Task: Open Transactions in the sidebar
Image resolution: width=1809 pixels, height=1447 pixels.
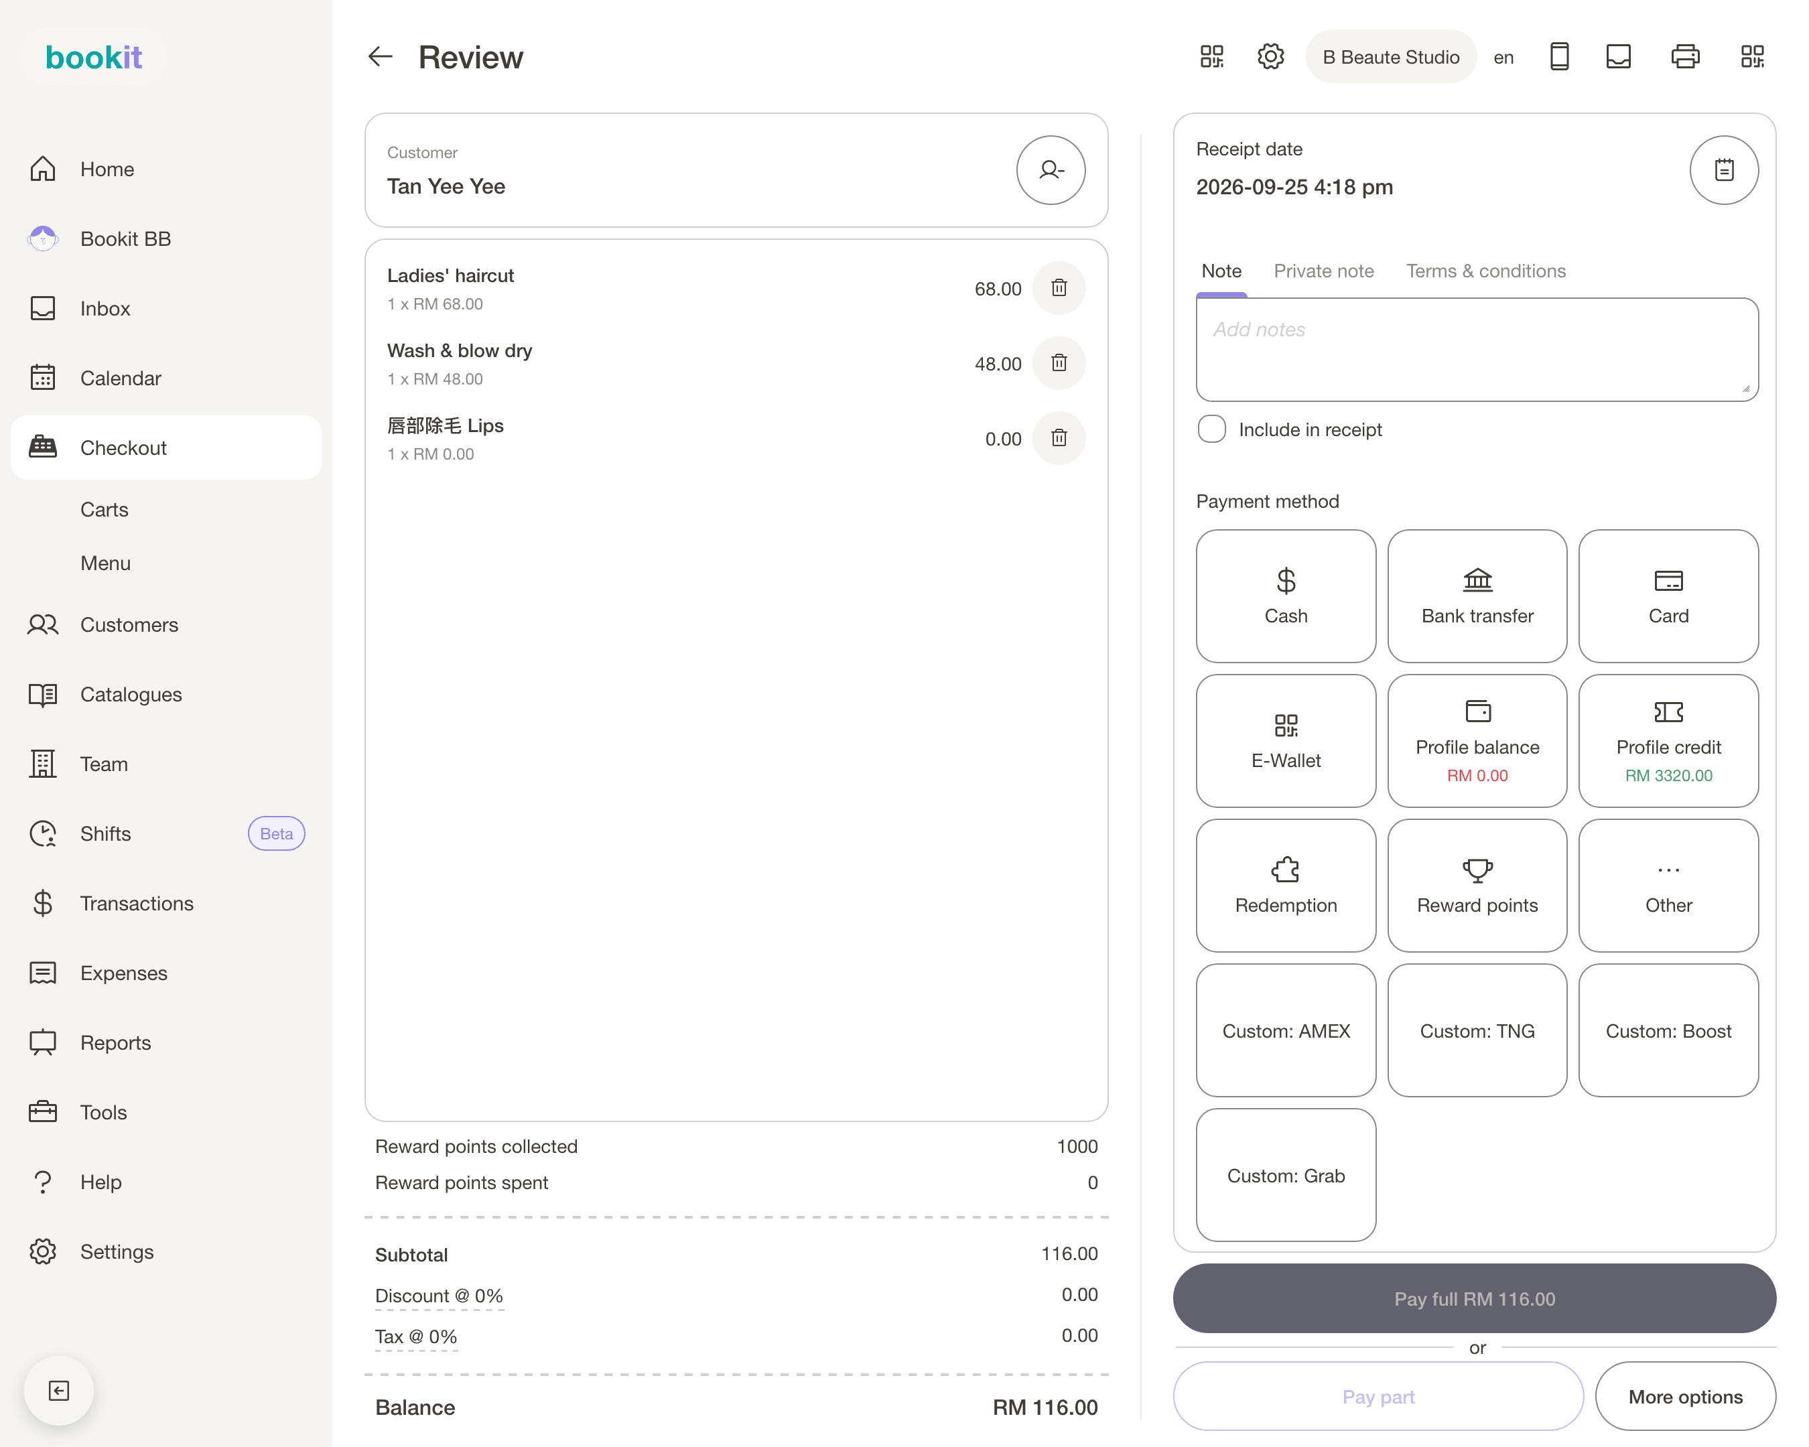Action: click(x=166, y=904)
